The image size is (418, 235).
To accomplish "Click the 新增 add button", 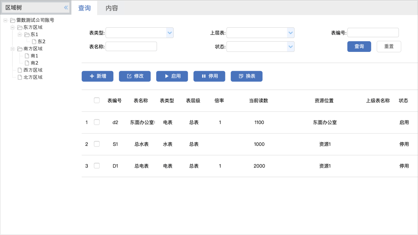I will (98, 76).
